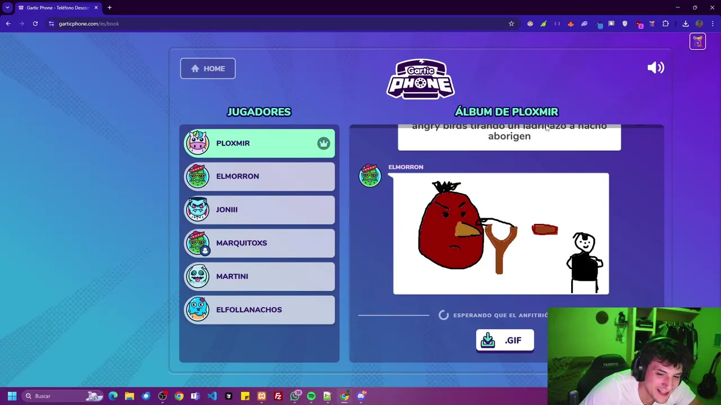Viewport: 721px width, 405px height.
Task: Click the 'JUGADORES' heading
Action: pos(259,112)
